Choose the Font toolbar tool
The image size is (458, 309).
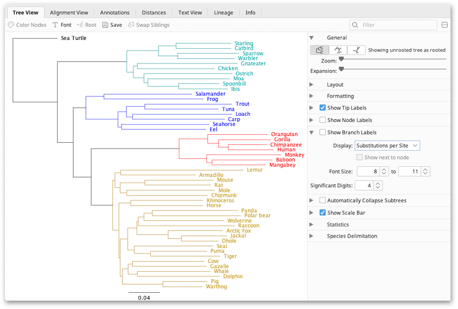point(62,25)
